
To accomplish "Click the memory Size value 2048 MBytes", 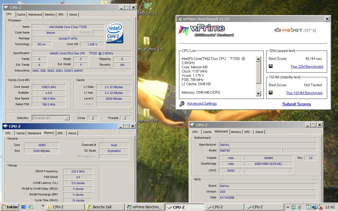I will pyautogui.click(x=41, y=151).
